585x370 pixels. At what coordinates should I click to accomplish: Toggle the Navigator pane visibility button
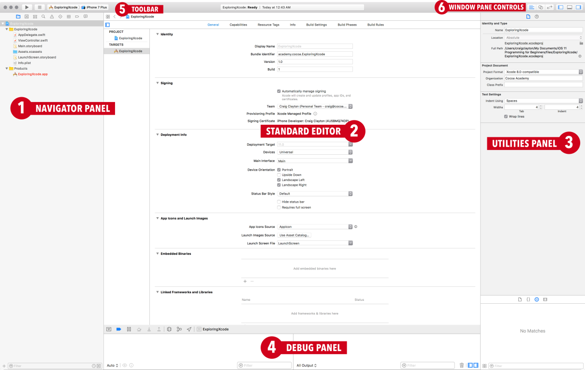(561, 7)
